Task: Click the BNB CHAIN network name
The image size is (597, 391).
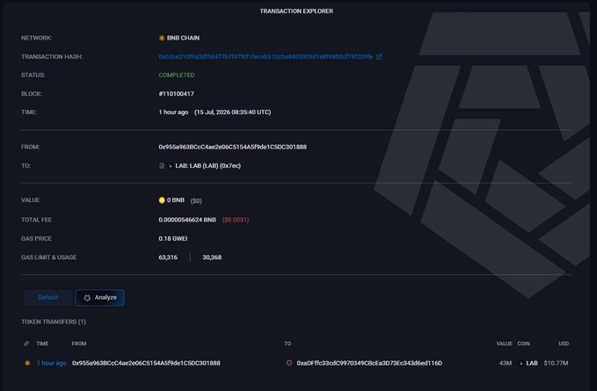Action: (x=183, y=38)
